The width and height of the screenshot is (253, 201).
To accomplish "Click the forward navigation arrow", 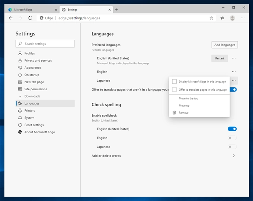I will point(20,18).
